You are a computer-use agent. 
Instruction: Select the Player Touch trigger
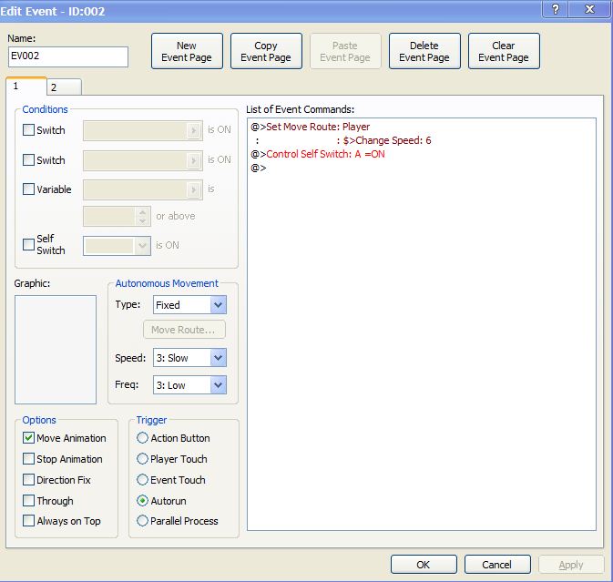pyautogui.click(x=142, y=459)
